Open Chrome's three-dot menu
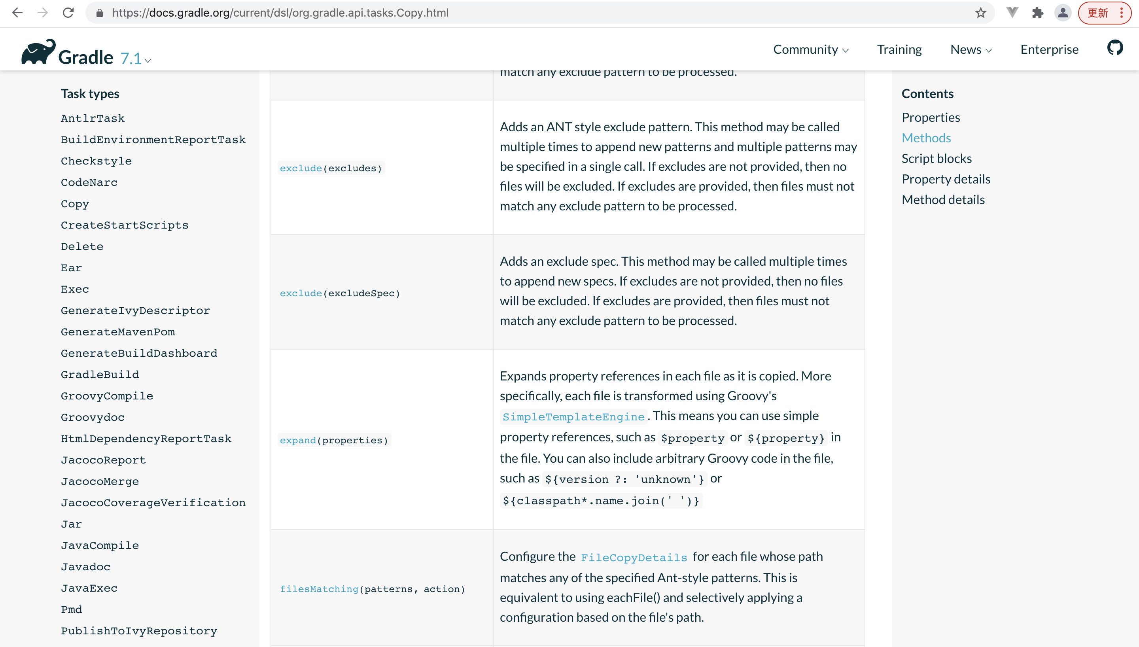This screenshot has width=1139, height=647. (x=1121, y=13)
